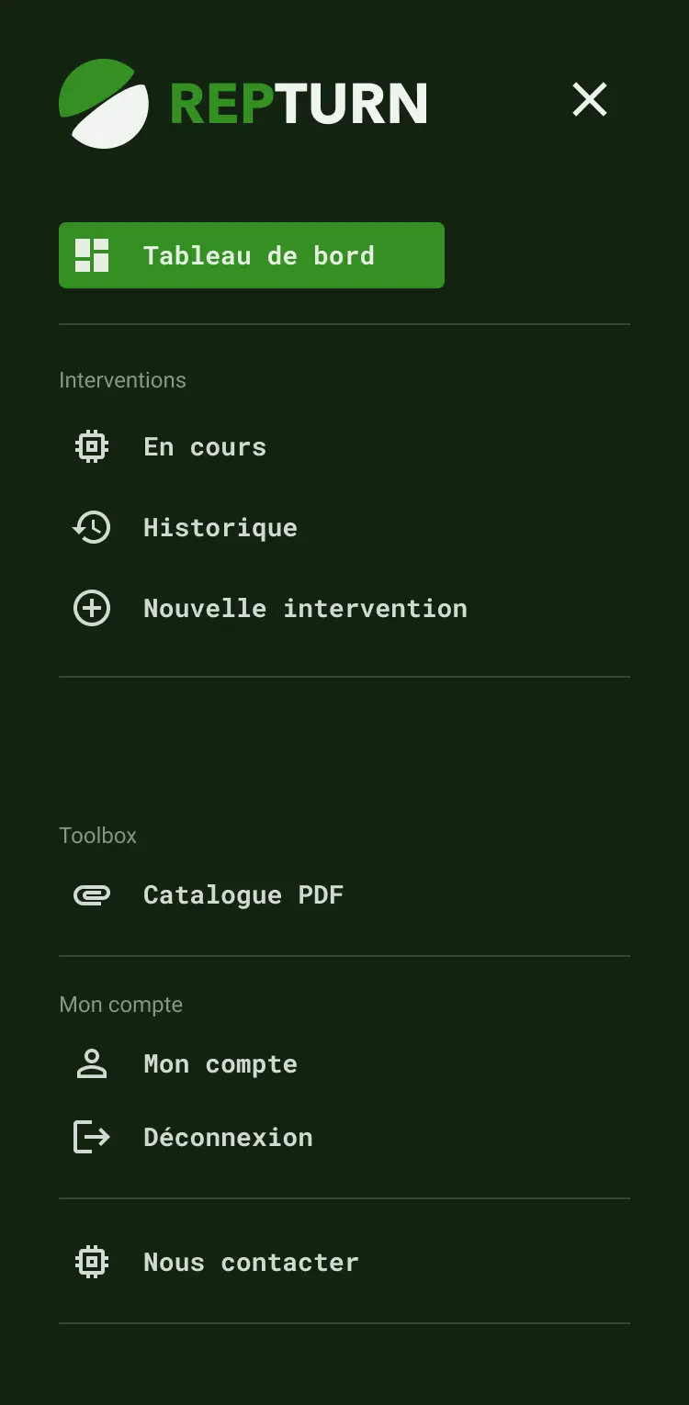The height and width of the screenshot is (1405, 689).
Task: Close the navigation menu with the X
Action: (590, 99)
